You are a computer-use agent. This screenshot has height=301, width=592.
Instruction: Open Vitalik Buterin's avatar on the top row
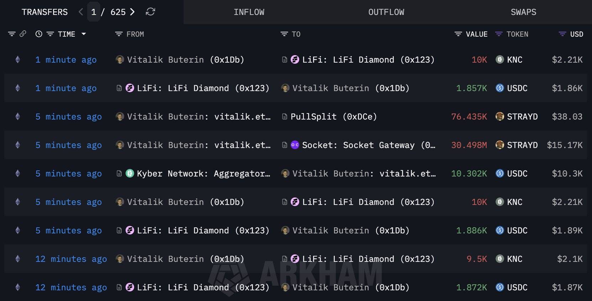click(120, 59)
